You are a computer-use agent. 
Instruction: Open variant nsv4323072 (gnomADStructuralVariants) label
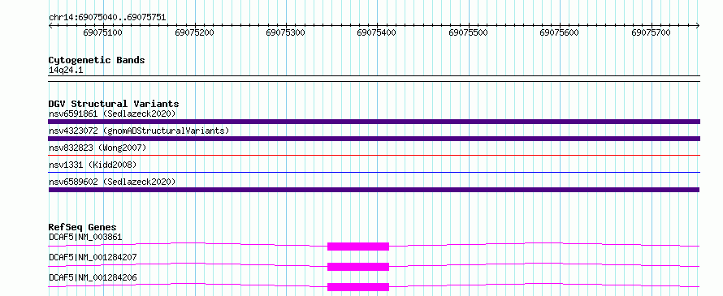[x=139, y=131]
